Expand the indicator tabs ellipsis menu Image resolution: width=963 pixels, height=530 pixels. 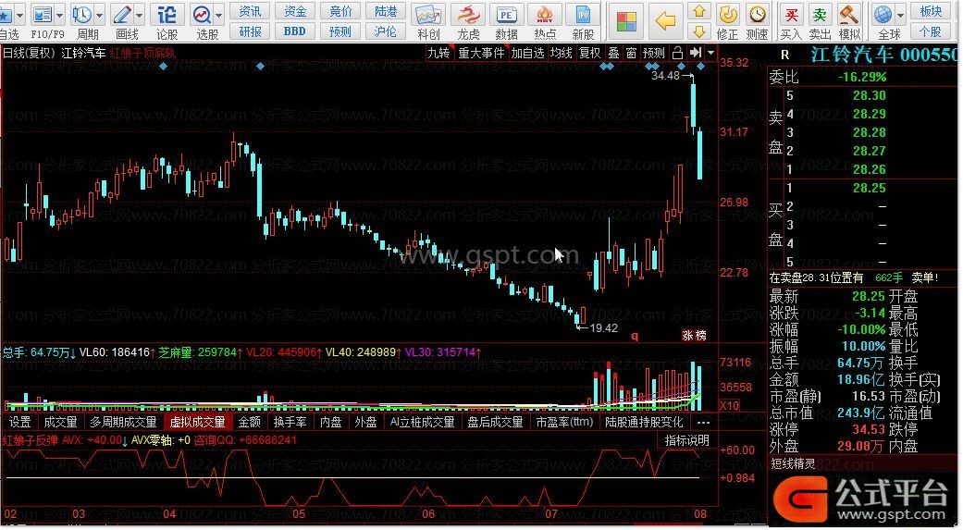point(703,422)
